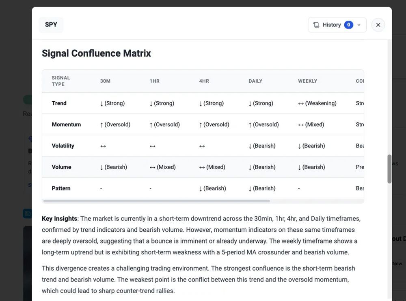Select the 30M column header
The image size is (406, 301).
(x=106, y=81)
